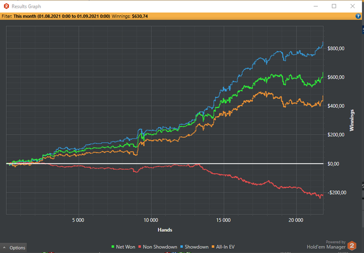The height and width of the screenshot is (253, 364).
Task: Toggle the Net Won legend entry
Action: pyautogui.click(x=123, y=247)
